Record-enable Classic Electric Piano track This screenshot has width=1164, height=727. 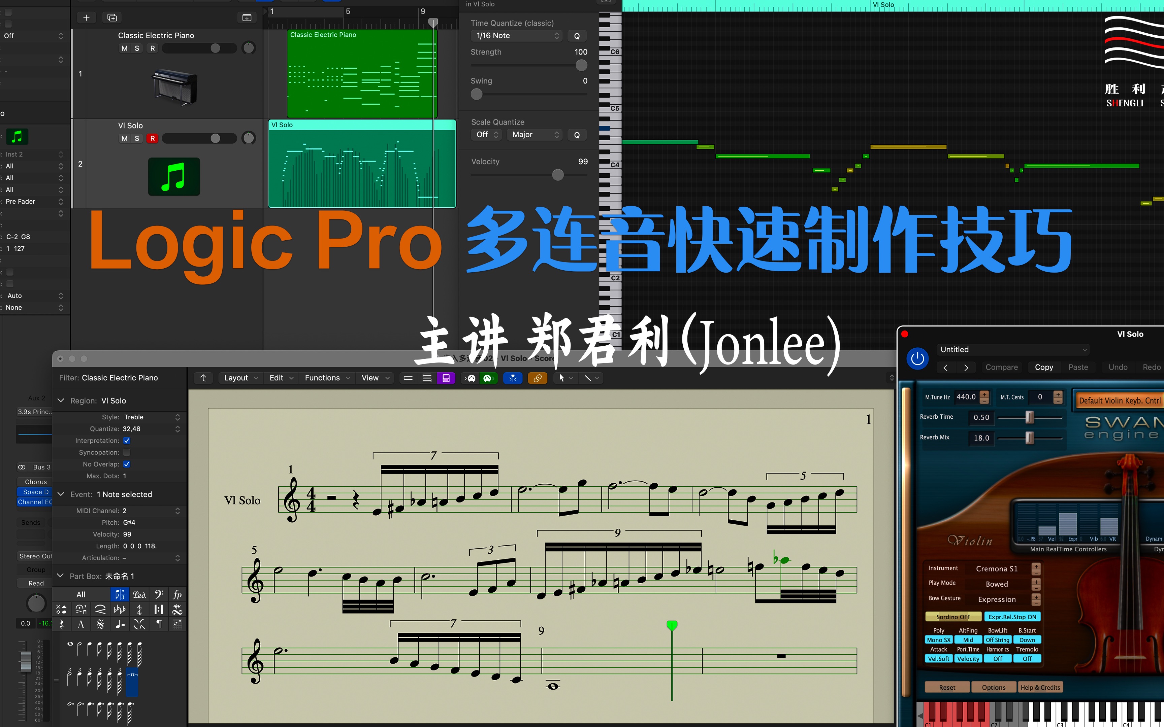coord(153,48)
